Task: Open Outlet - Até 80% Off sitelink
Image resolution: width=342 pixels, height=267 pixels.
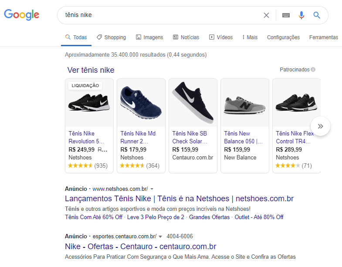Action: point(259,217)
